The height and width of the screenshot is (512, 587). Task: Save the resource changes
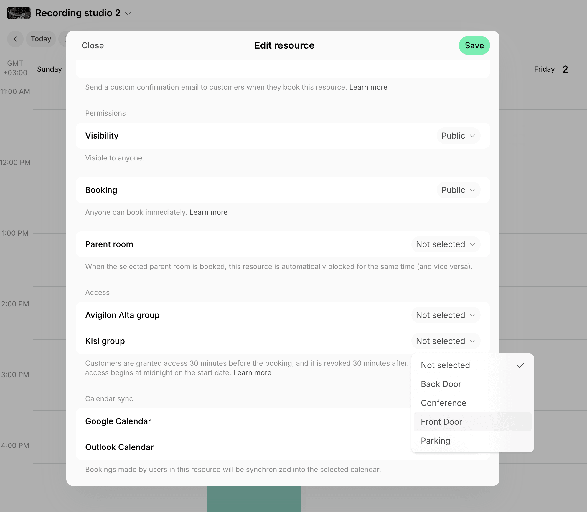474,45
